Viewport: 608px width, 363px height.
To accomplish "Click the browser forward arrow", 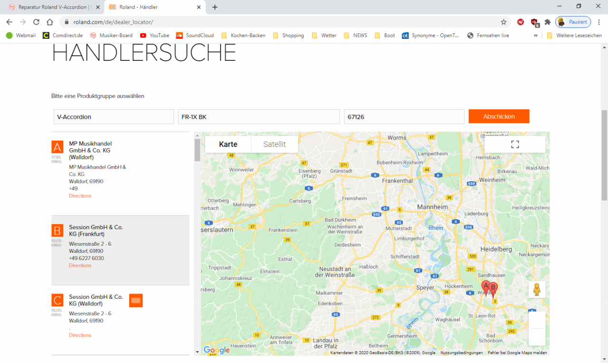I will (x=22, y=22).
